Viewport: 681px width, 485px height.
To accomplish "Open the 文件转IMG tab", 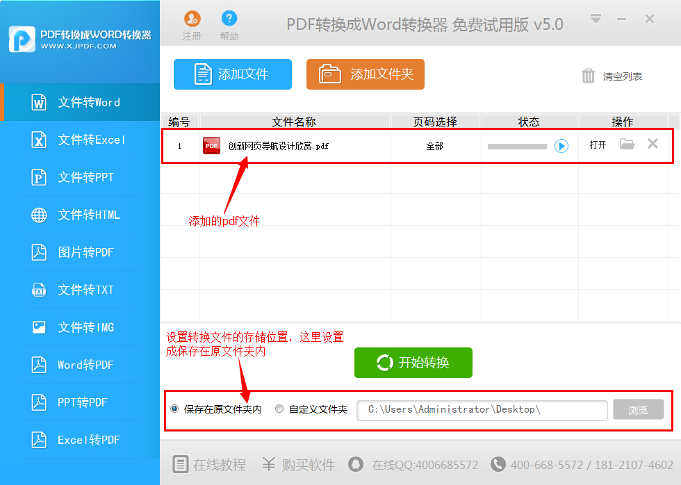I will pyautogui.click(x=79, y=327).
